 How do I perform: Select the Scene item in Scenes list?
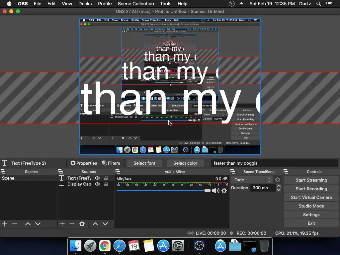point(29,178)
